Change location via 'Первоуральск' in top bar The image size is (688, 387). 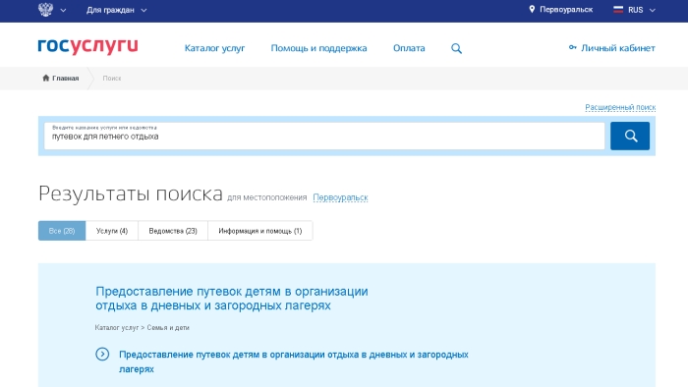(x=566, y=10)
